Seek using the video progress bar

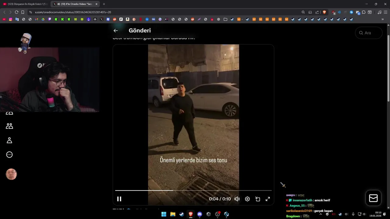click(x=193, y=190)
